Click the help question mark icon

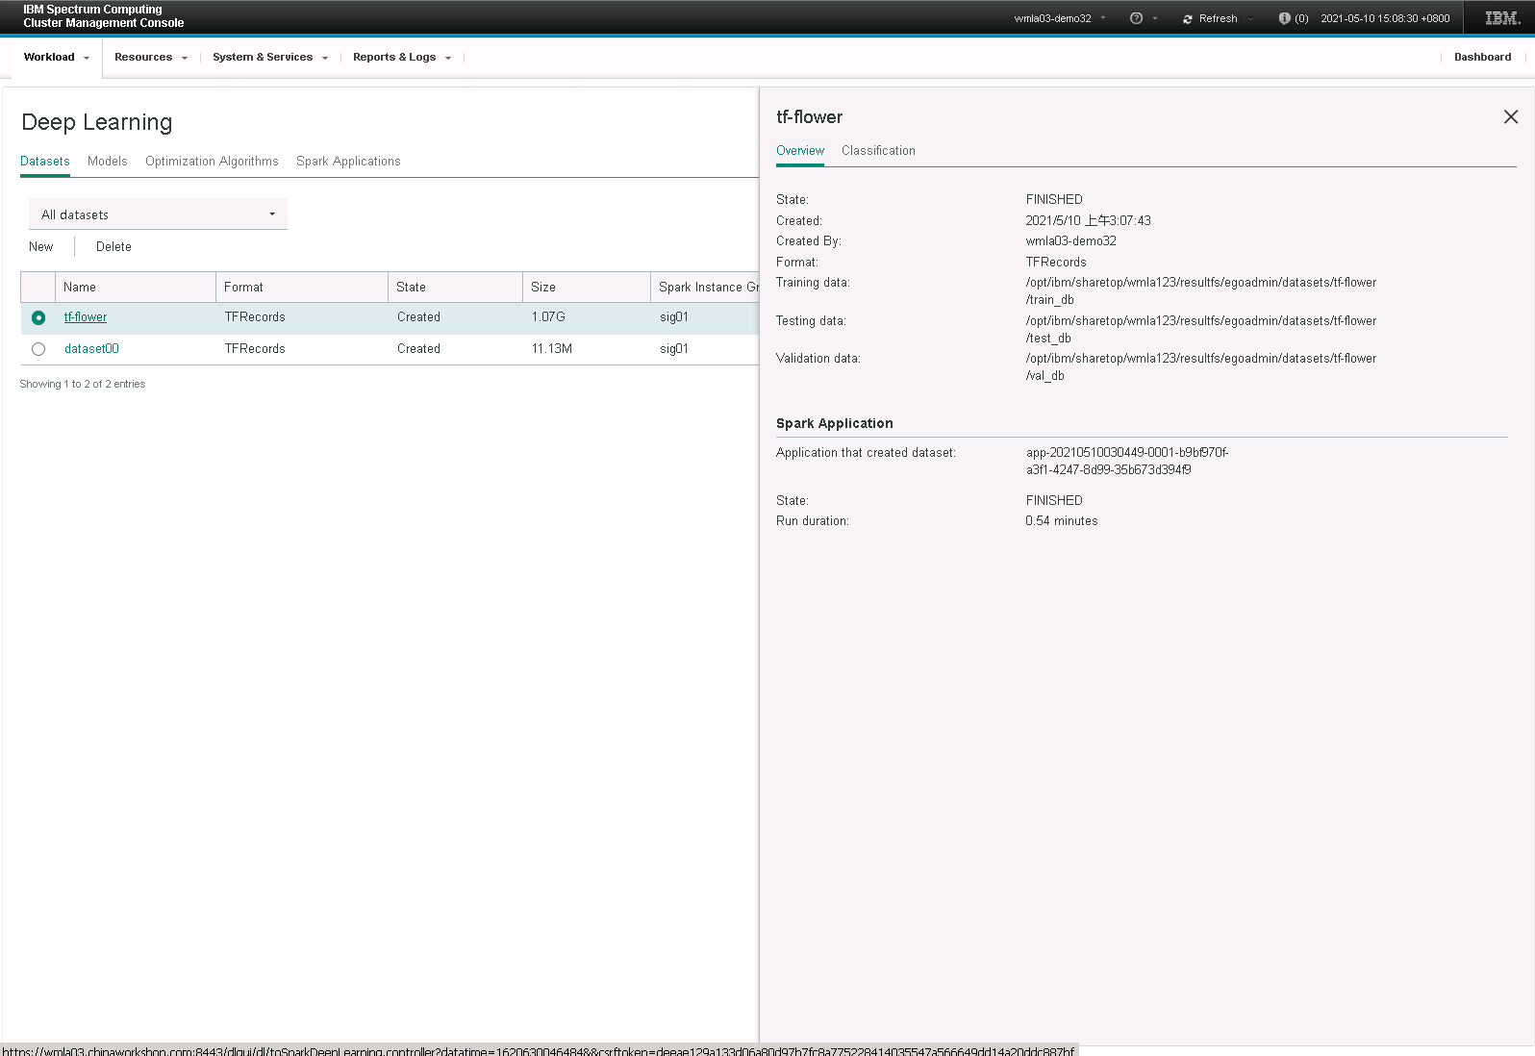click(1136, 18)
